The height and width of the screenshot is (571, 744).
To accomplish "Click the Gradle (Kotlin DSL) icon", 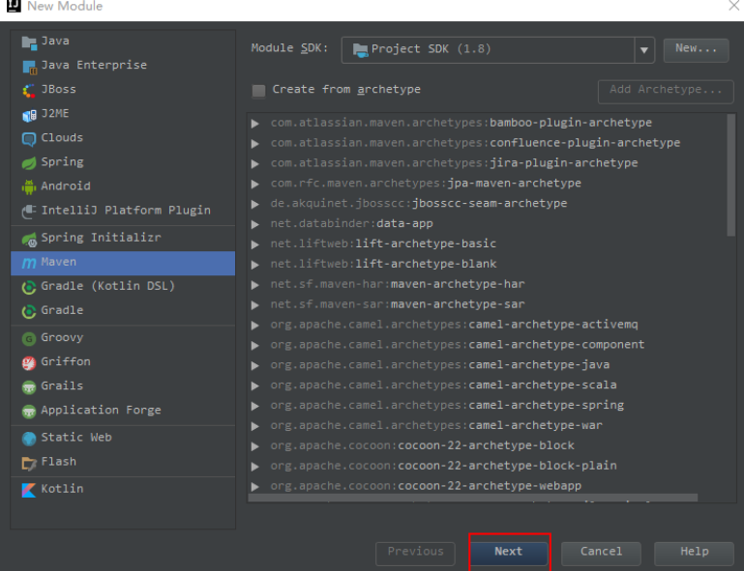I will (x=29, y=287).
